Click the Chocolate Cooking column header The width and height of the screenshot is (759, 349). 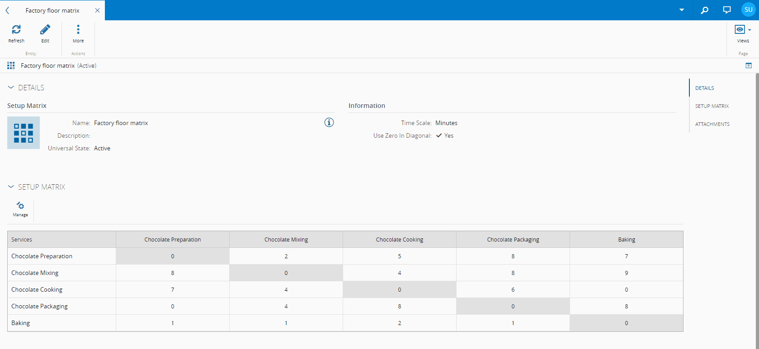(x=400, y=240)
